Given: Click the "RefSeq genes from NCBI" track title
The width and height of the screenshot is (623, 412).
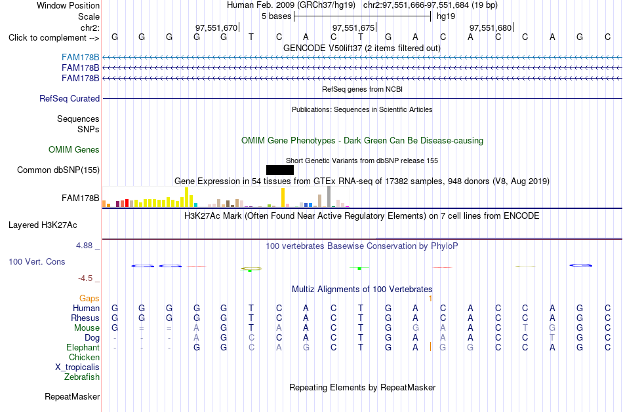Looking at the screenshot, I should (362, 89).
